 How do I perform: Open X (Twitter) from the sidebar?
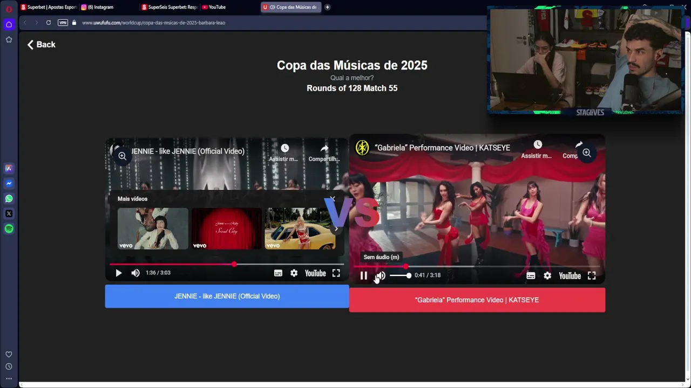coord(9,213)
